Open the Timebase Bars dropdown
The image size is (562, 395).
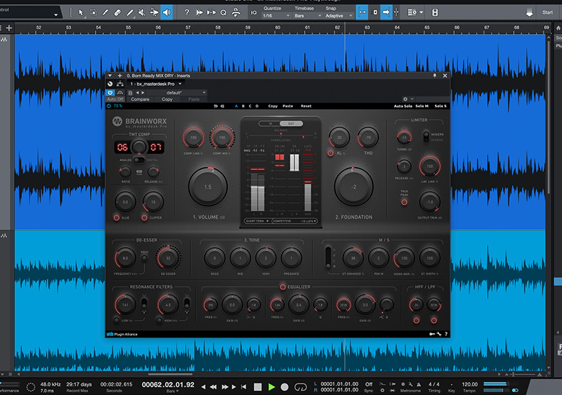tap(307, 16)
